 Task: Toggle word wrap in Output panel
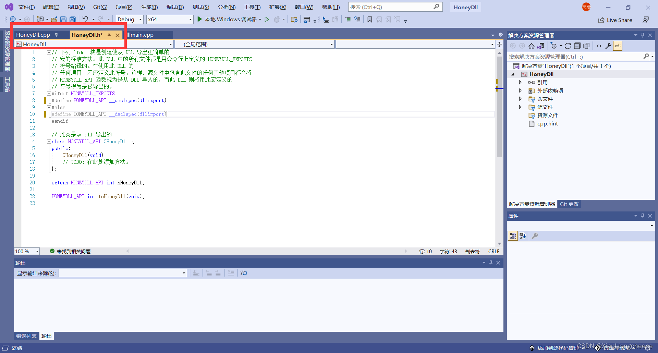tap(244, 273)
